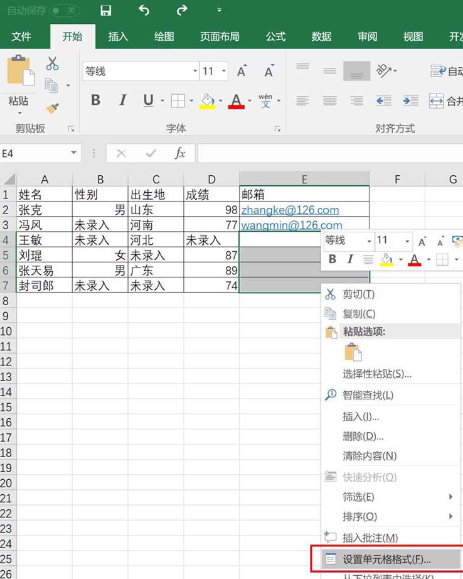Increase font size in ribbon
This screenshot has width=463, height=579.
[242, 70]
